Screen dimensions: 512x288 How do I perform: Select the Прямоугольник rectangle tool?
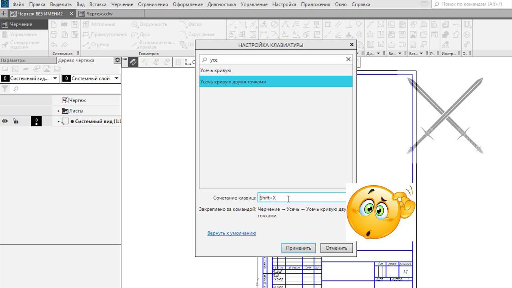point(105,34)
